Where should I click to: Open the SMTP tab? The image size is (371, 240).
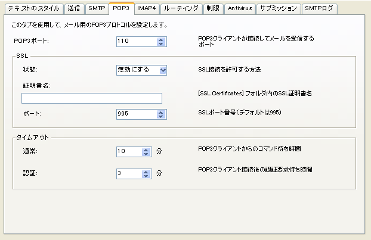[x=97, y=9]
